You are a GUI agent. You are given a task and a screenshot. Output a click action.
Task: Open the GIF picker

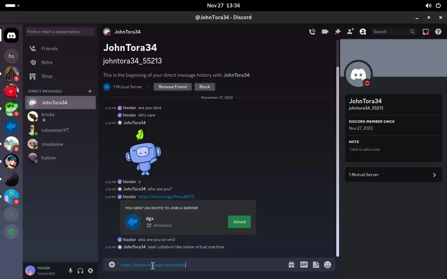coord(304,265)
